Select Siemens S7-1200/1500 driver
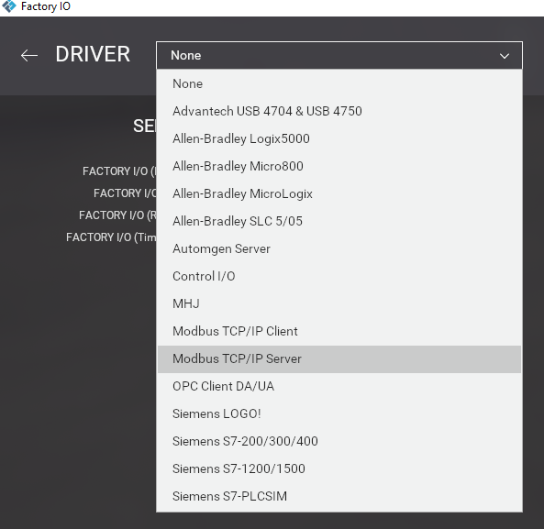The width and height of the screenshot is (544, 529). (x=339, y=468)
